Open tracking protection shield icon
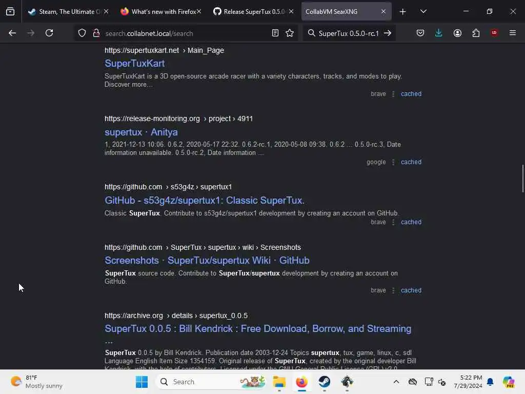The image size is (525, 394). pos(82,33)
